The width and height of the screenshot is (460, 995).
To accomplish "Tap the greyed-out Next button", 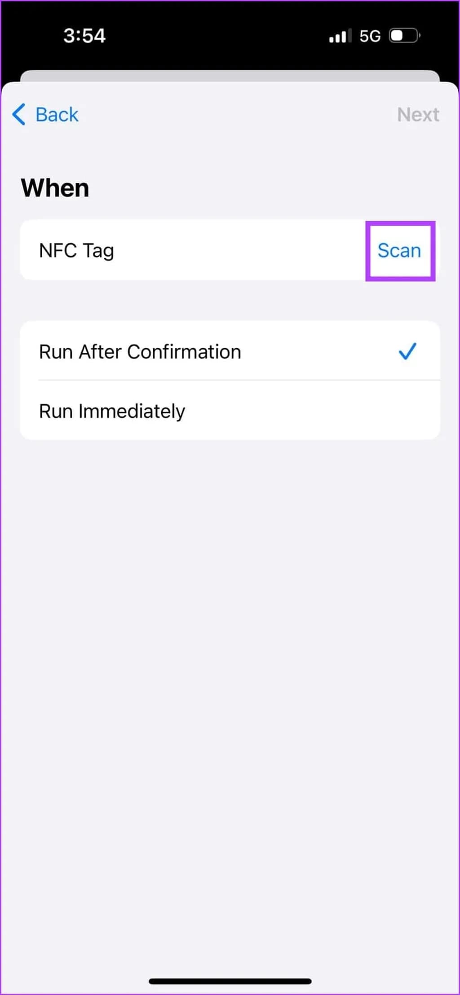I will click(x=418, y=115).
